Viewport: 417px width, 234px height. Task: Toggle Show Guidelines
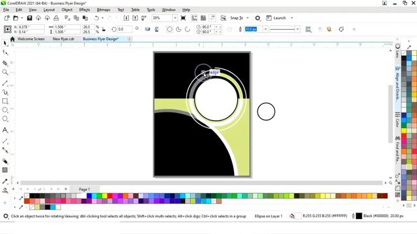[212, 18]
